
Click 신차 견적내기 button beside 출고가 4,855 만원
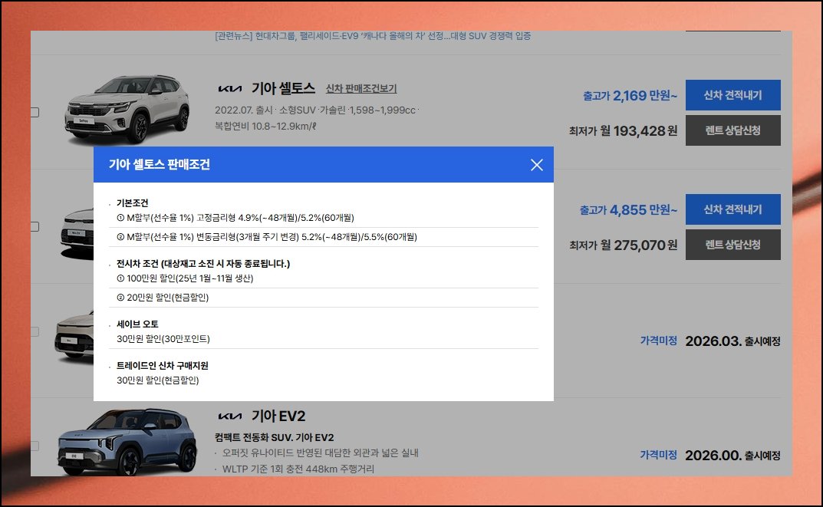pos(732,209)
